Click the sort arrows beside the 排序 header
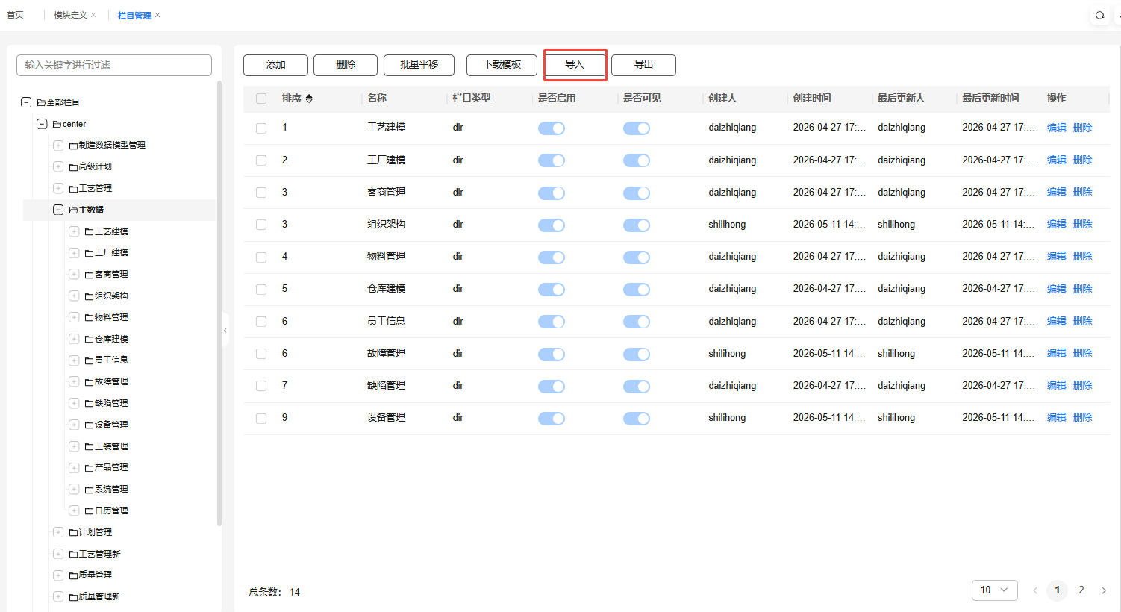 click(309, 99)
